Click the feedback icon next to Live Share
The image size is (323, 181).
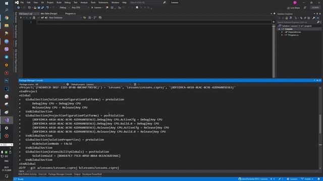point(305,8)
